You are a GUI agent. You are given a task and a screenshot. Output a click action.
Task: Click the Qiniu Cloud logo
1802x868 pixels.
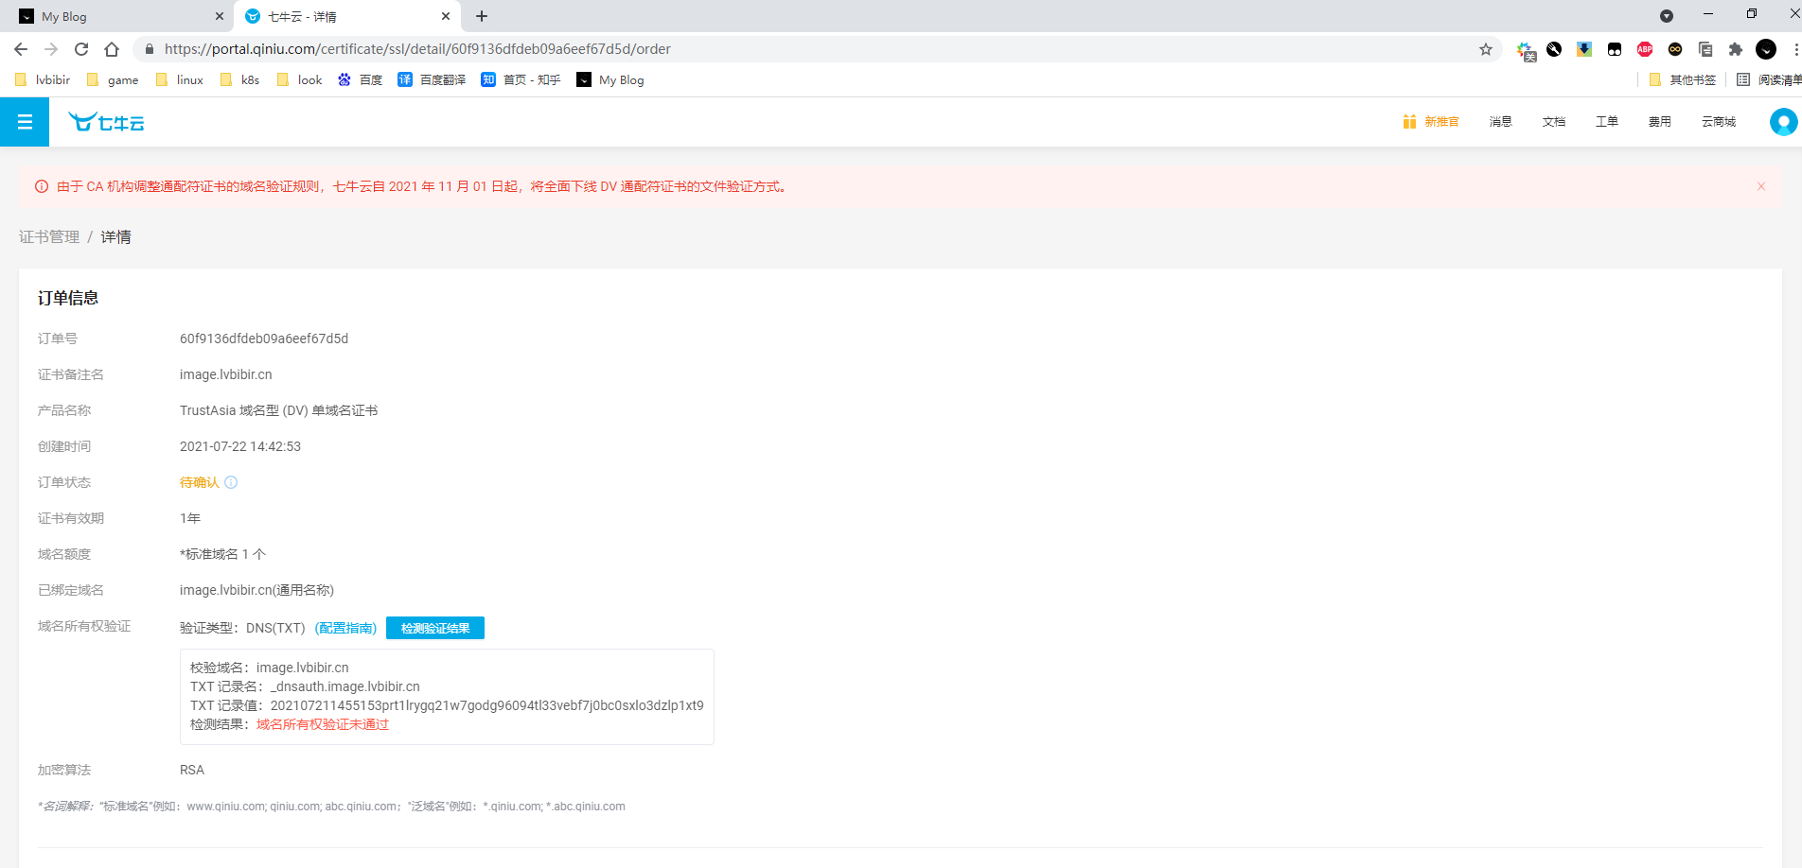tap(106, 122)
